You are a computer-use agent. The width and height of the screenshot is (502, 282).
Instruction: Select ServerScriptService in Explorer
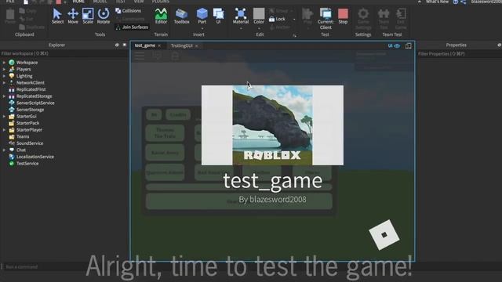tap(35, 103)
